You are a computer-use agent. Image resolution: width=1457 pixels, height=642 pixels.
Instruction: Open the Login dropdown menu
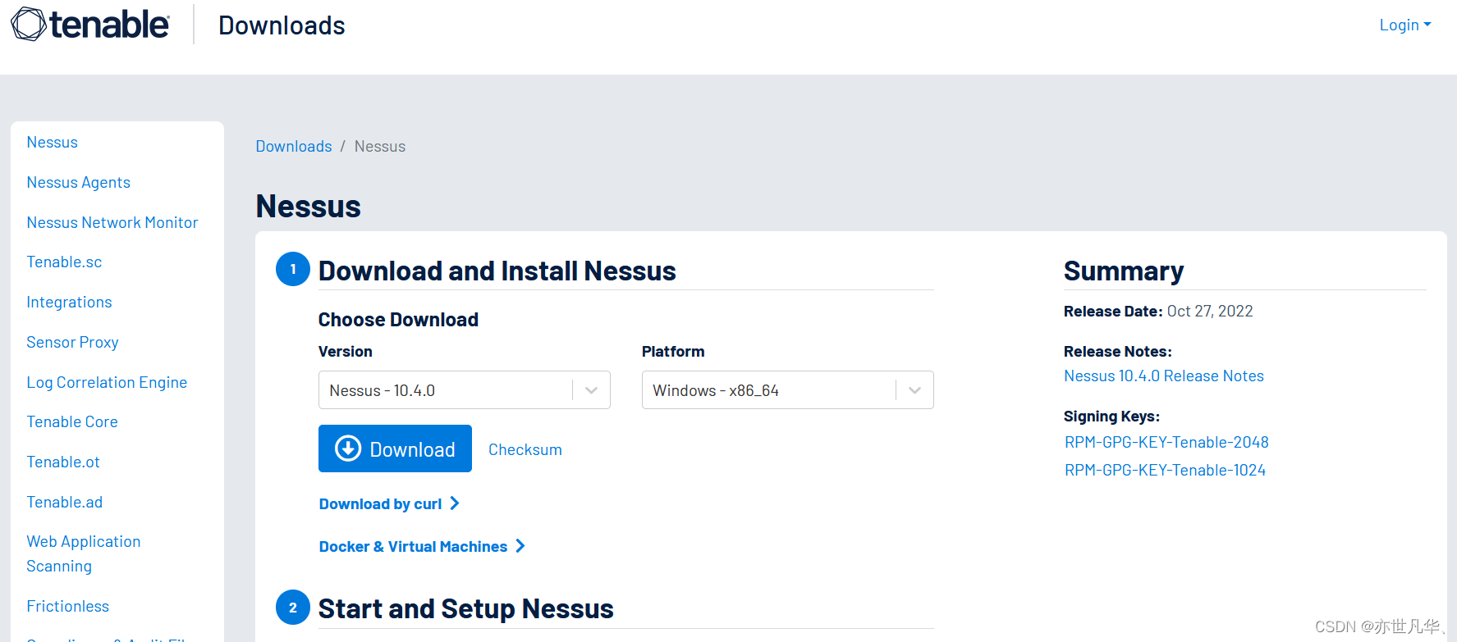(x=1404, y=25)
